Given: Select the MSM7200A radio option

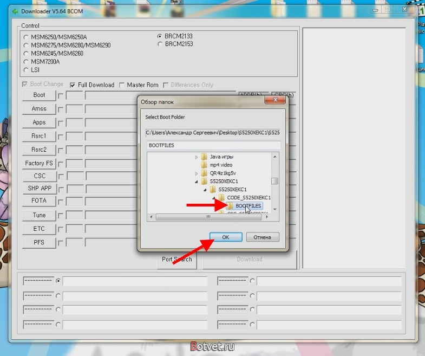Looking at the screenshot, I should coord(26,62).
